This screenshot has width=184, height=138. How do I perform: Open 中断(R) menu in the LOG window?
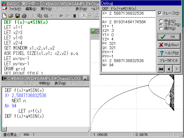point(45,83)
